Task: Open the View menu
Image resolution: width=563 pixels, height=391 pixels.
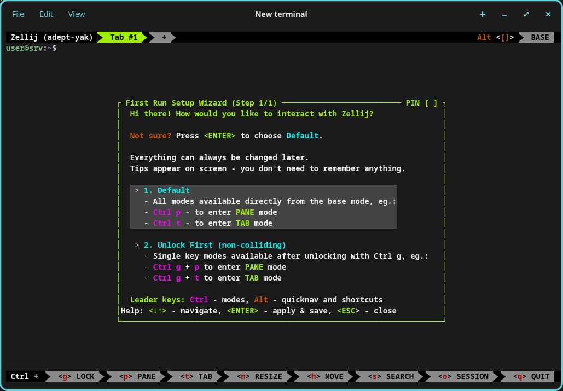Action: point(77,14)
